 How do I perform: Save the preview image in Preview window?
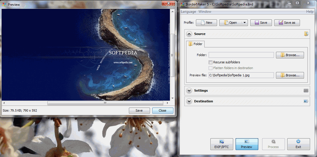click(139, 110)
